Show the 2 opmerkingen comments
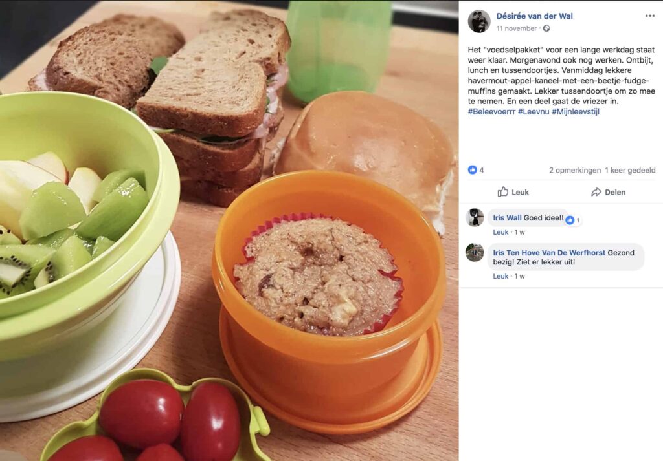Viewport: 663px width, 461px height. tap(575, 170)
